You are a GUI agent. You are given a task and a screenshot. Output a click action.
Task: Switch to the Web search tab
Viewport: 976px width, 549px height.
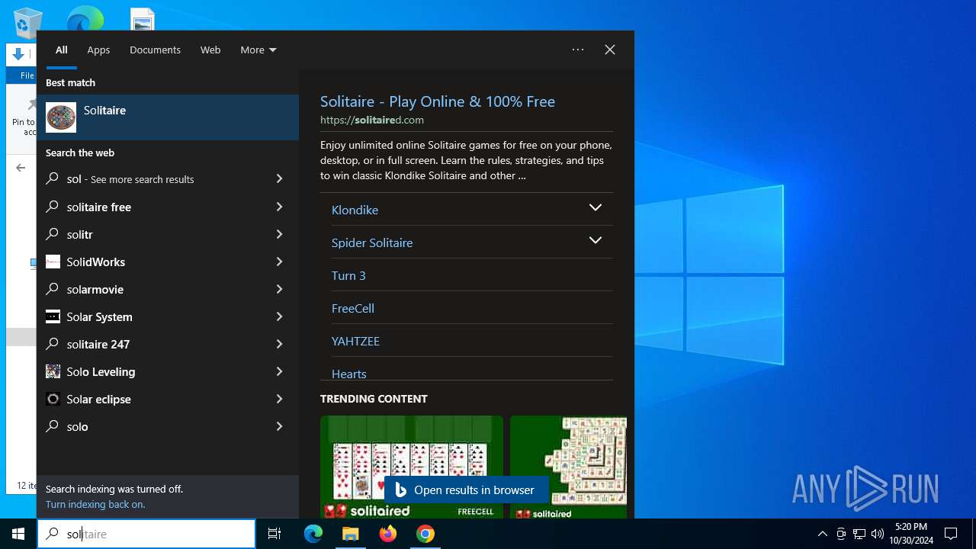pyautogui.click(x=210, y=50)
